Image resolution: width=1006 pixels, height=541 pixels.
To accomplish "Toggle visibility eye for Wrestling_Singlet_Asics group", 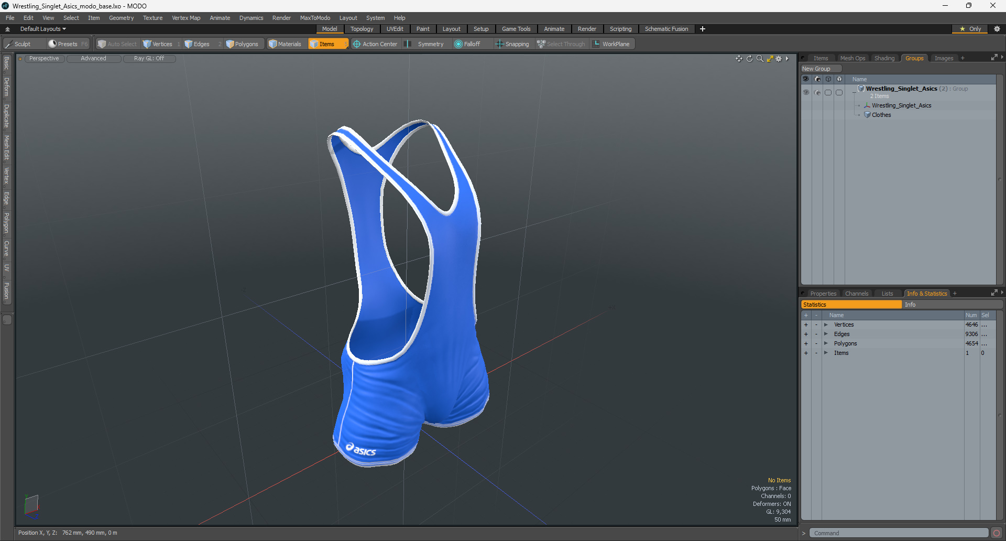I will coord(806,92).
